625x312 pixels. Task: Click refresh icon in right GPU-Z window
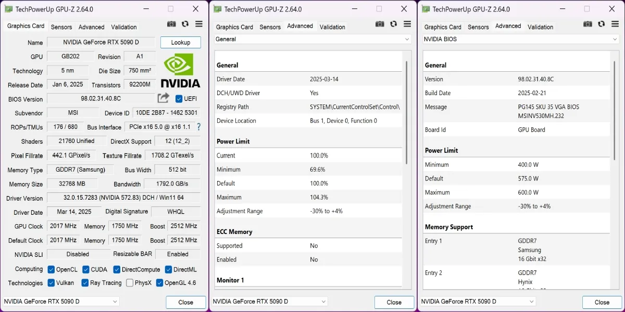(601, 24)
